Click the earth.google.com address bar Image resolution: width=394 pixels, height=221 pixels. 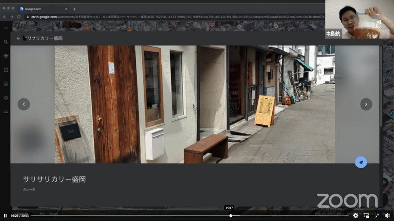pyautogui.click(x=175, y=17)
